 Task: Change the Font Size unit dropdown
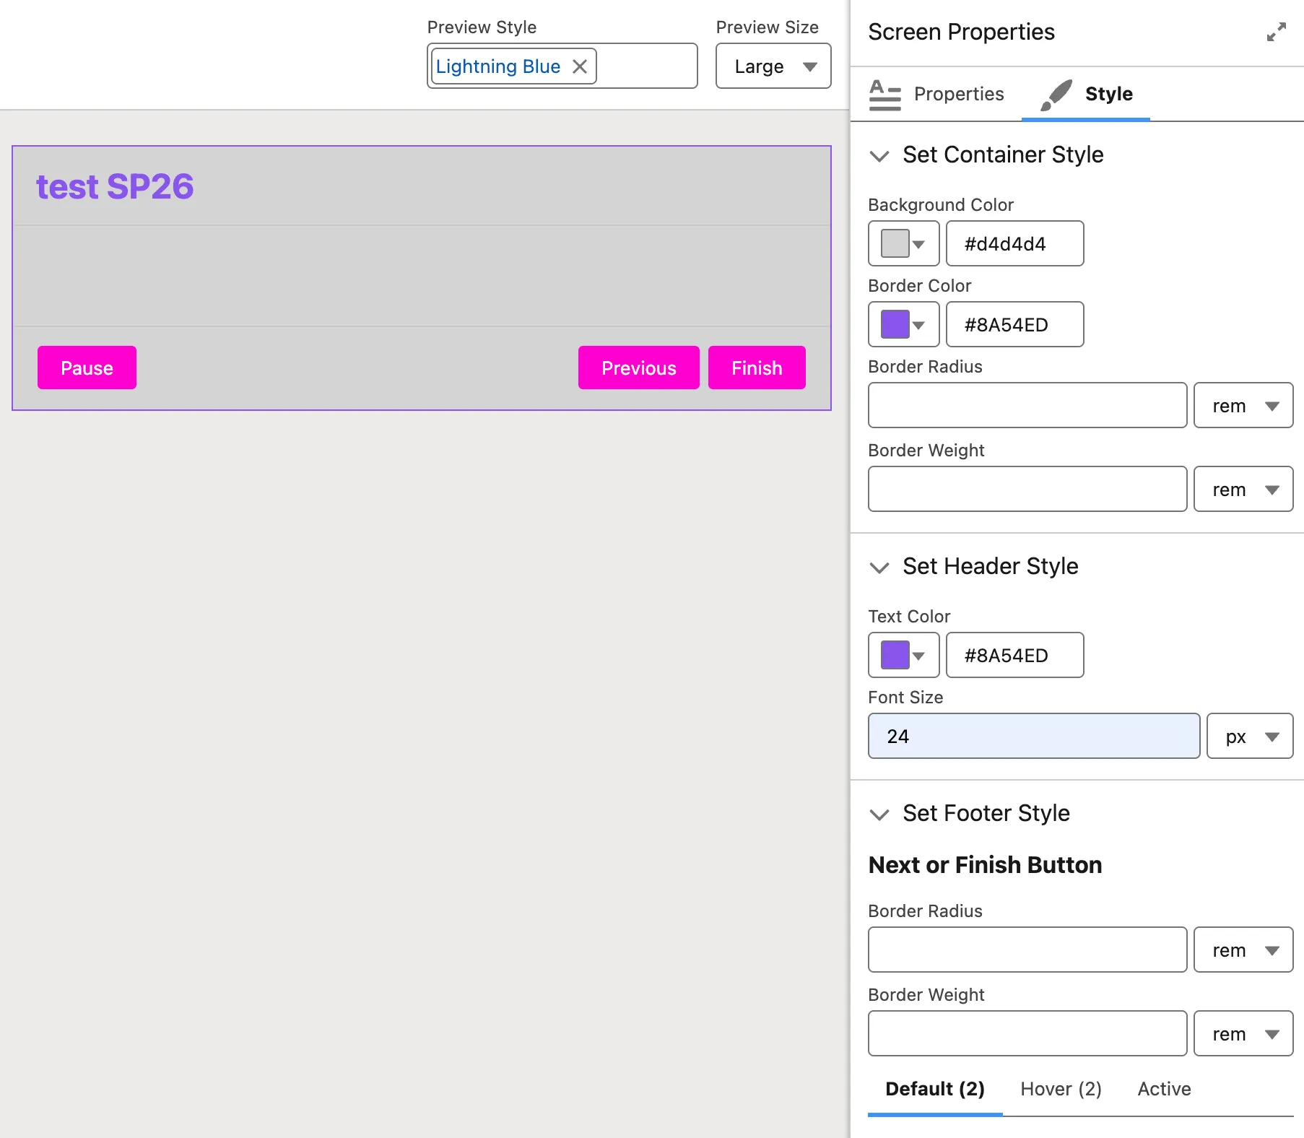[x=1249, y=737]
